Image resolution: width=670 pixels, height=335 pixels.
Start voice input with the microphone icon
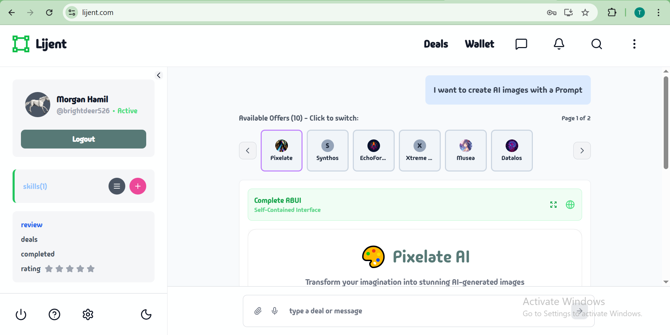tap(275, 311)
